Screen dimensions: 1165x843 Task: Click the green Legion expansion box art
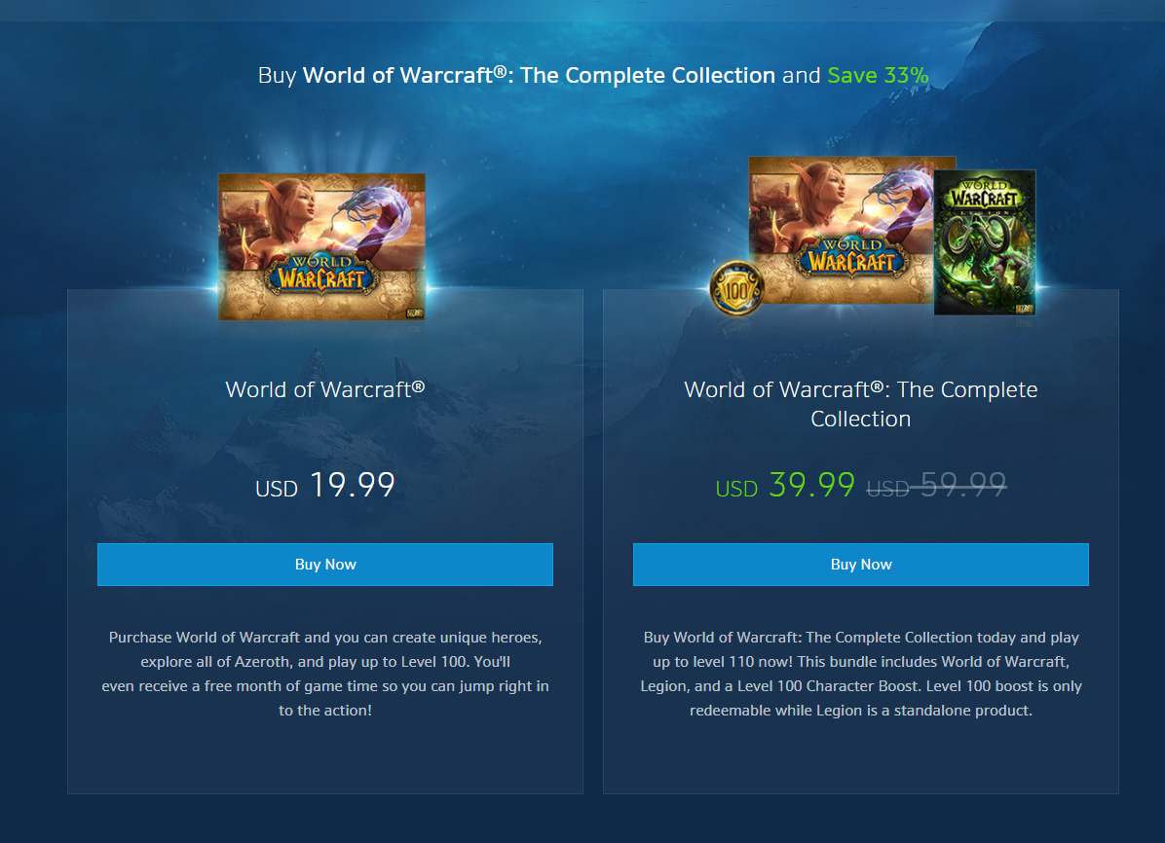[985, 242]
